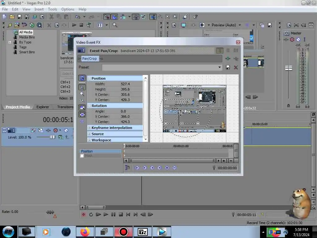Viewport: 317px width, 238px height.
Task: Click the What's This help icon
Action: 195,17
